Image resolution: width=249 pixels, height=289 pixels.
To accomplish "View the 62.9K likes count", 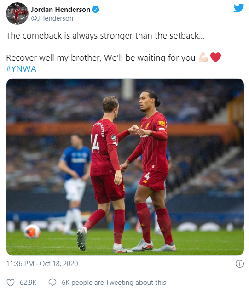I will coord(28,283).
